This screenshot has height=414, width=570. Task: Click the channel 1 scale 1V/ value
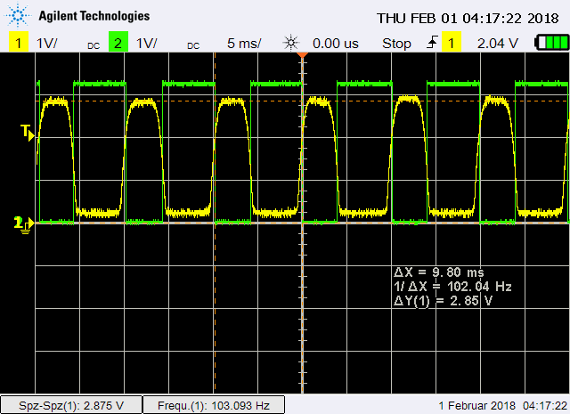47,44
